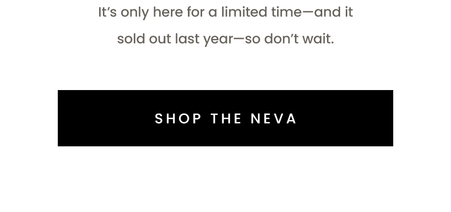Viewport: 451px width, 212px height.
Task: Click the SHOP THE NEVA button
Action: (225, 118)
